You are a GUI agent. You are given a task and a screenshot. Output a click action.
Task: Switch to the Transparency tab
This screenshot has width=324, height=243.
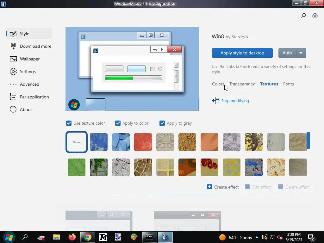(x=242, y=84)
